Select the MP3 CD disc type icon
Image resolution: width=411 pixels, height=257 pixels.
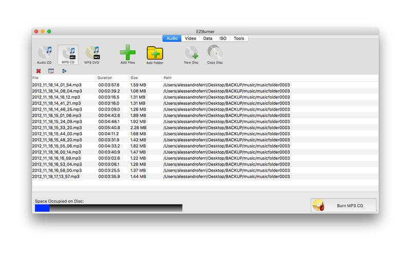(68, 54)
